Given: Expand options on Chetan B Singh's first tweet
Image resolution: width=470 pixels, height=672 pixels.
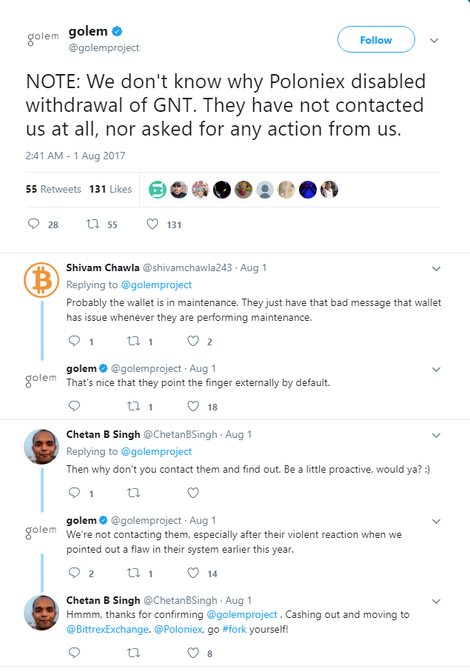Looking at the screenshot, I should click(x=436, y=435).
